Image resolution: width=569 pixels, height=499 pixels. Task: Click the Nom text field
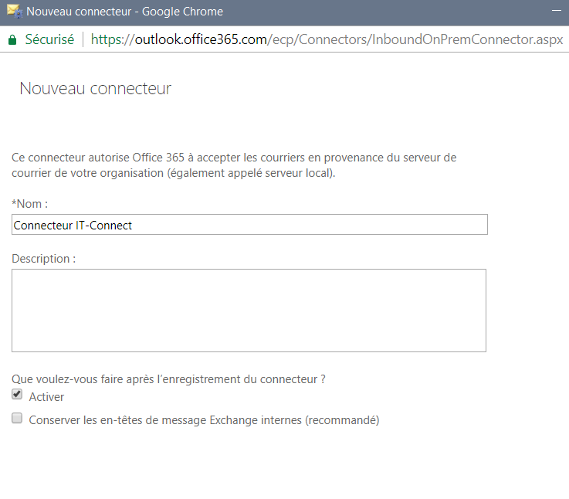pos(249,225)
